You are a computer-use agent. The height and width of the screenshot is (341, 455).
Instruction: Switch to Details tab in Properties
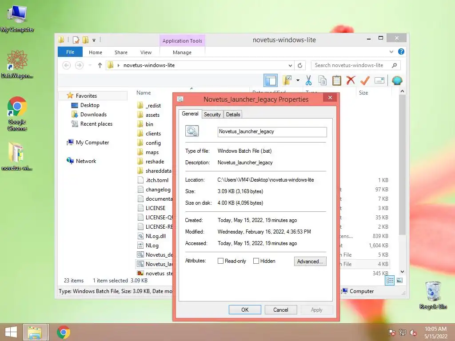[233, 114]
